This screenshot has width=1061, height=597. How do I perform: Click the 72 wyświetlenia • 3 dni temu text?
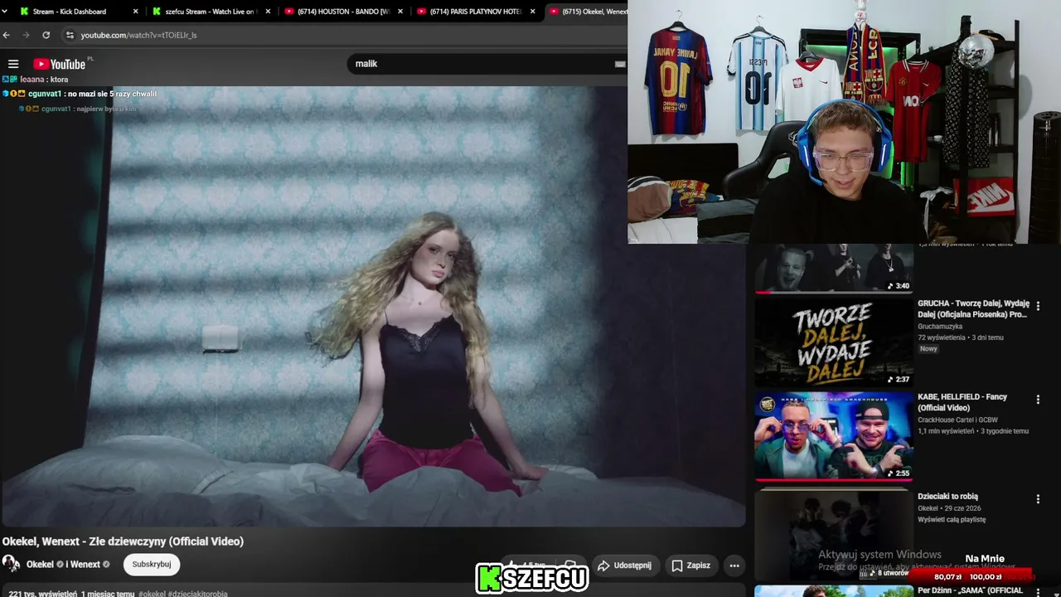(961, 337)
